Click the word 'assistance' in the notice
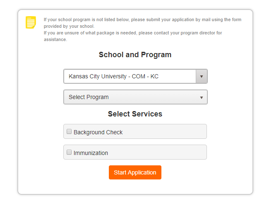Viewport: 269px width, 201px height. 55,39
